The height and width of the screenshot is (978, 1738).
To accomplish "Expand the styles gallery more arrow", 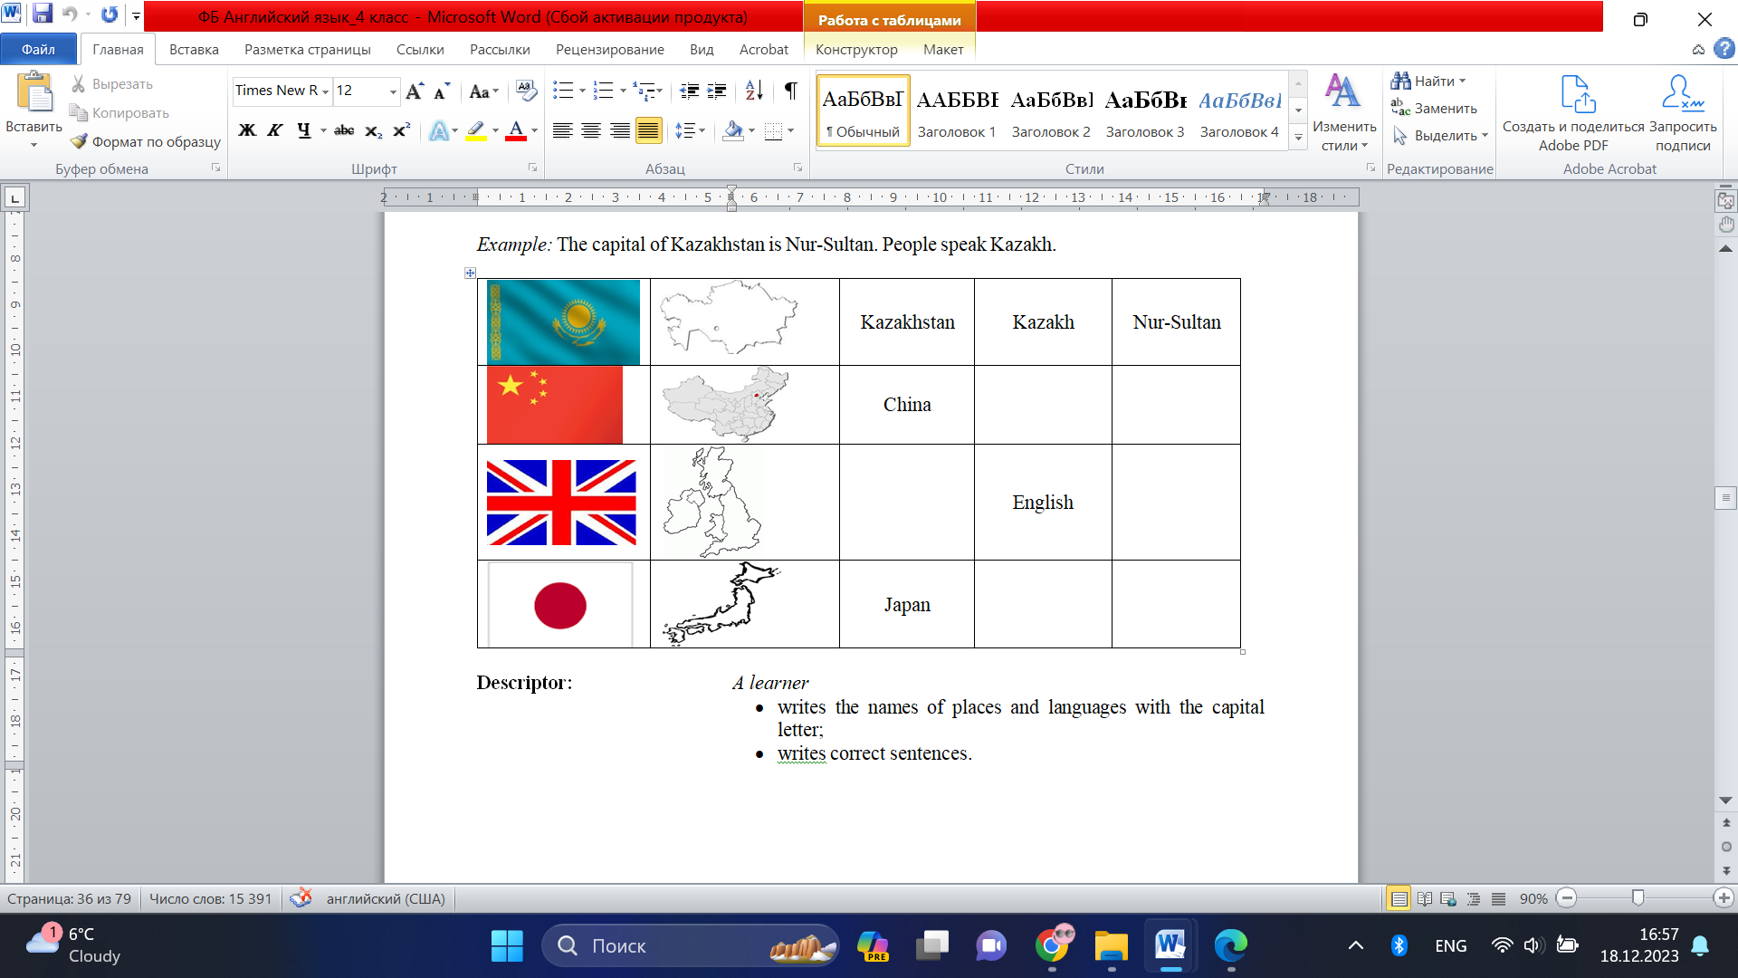I will click(x=1298, y=138).
